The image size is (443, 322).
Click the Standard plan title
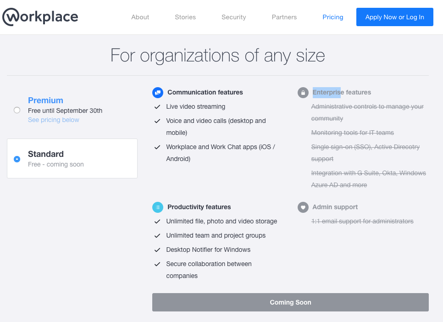[x=46, y=154]
